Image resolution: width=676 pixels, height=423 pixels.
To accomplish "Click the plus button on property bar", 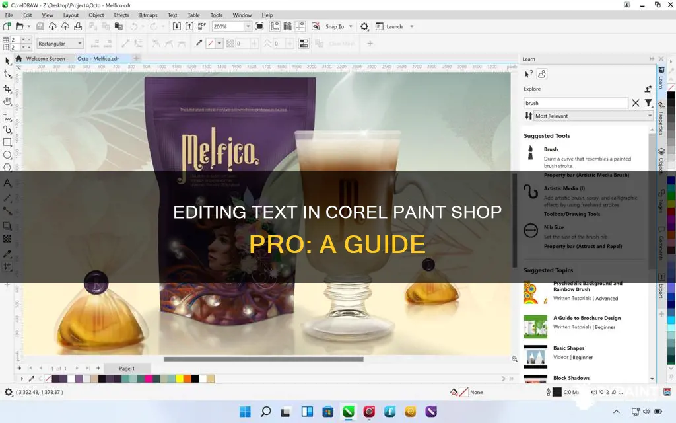I will [370, 44].
